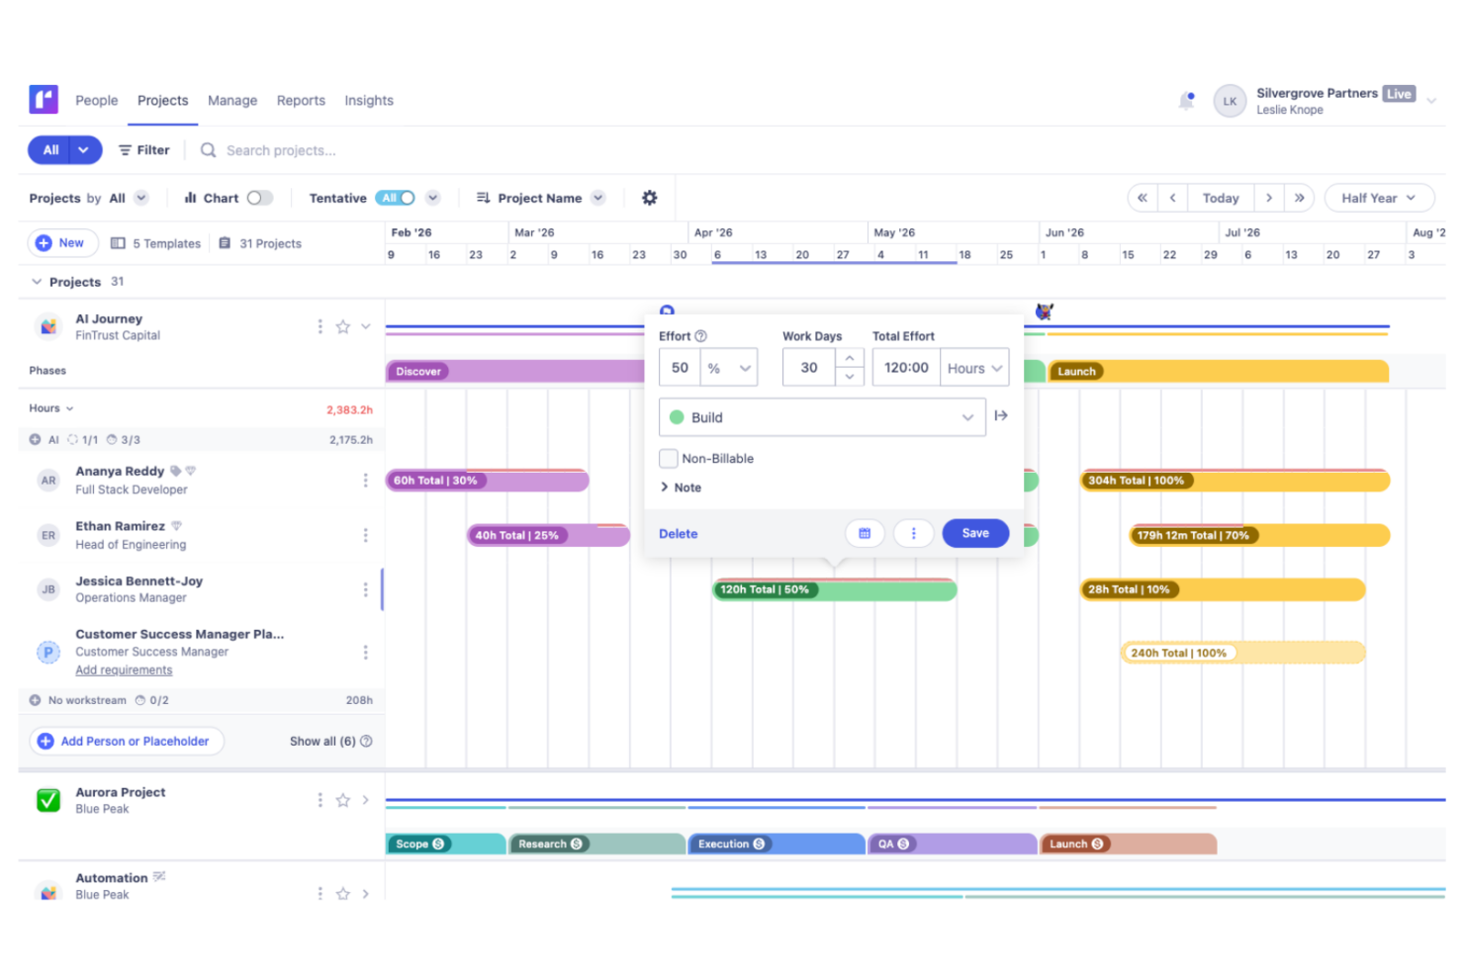Click the notification bell icon
The height and width of the screenshot is (976, 1464).
(1186, 101)
